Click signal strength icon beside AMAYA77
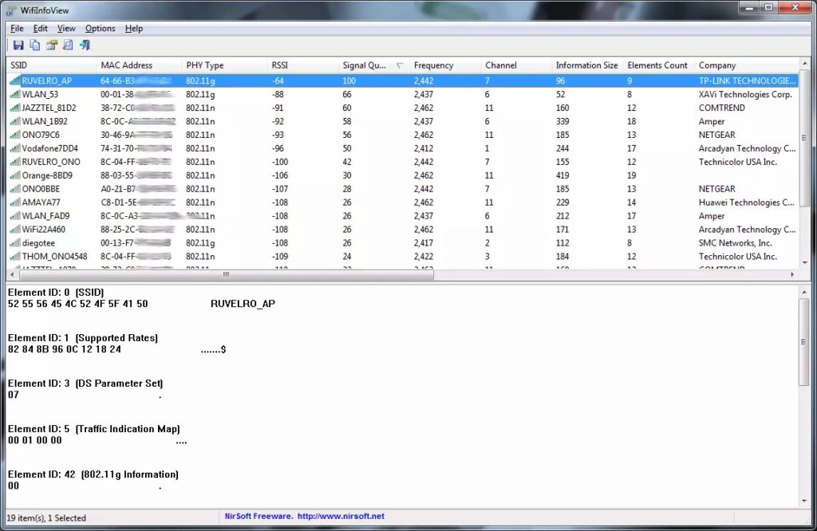The height and width of the screenshot is (531, 817). click(x=15, y=203)
